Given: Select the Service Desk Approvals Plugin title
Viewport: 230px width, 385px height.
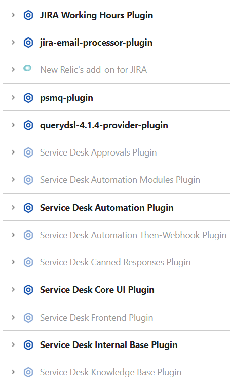Looking at the screenshot, I should (98, 152).
